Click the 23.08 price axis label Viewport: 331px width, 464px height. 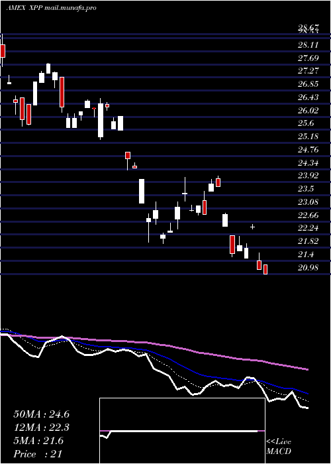click(x=308, y=202)
